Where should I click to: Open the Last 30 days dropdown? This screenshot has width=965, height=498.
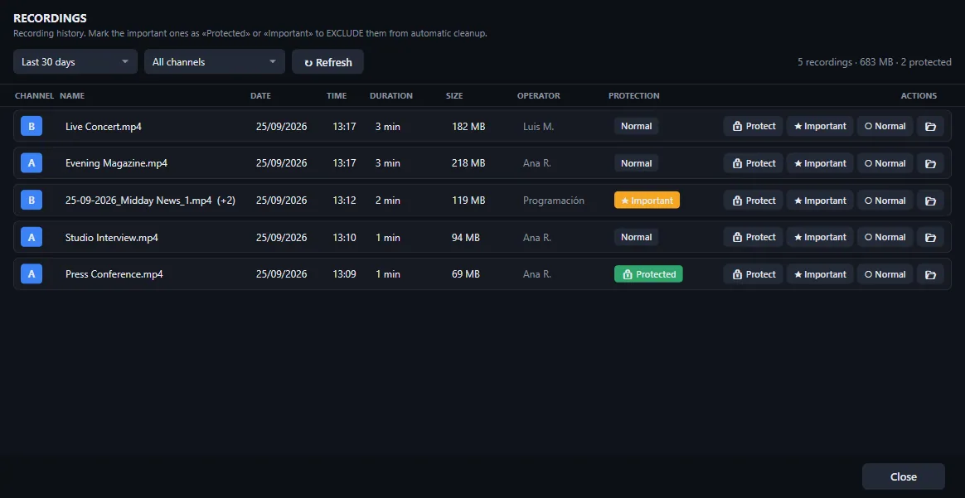[75, 61]
